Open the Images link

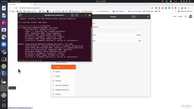pos(180,16)
